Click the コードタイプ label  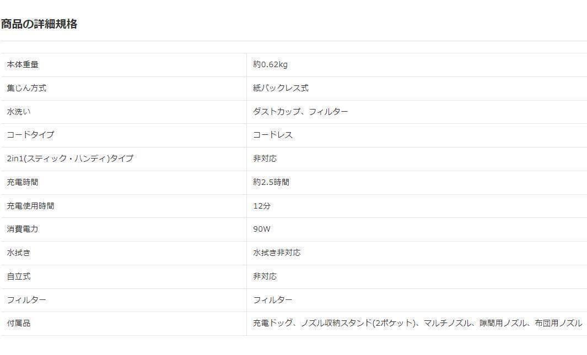pos(30,135)
